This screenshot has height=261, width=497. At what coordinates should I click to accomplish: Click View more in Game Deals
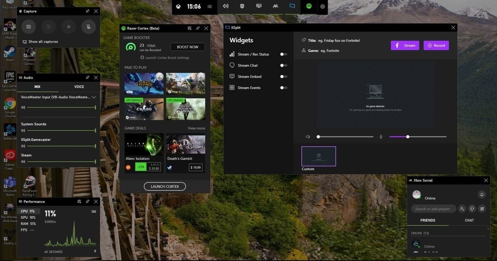[x=197, y=128]
